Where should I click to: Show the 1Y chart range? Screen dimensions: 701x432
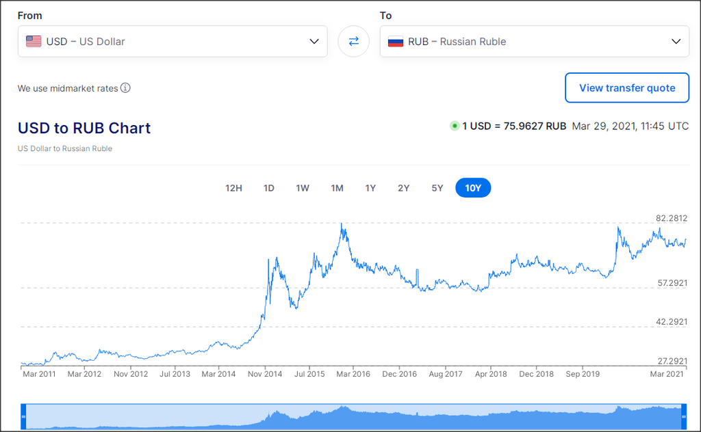[370, 188]
